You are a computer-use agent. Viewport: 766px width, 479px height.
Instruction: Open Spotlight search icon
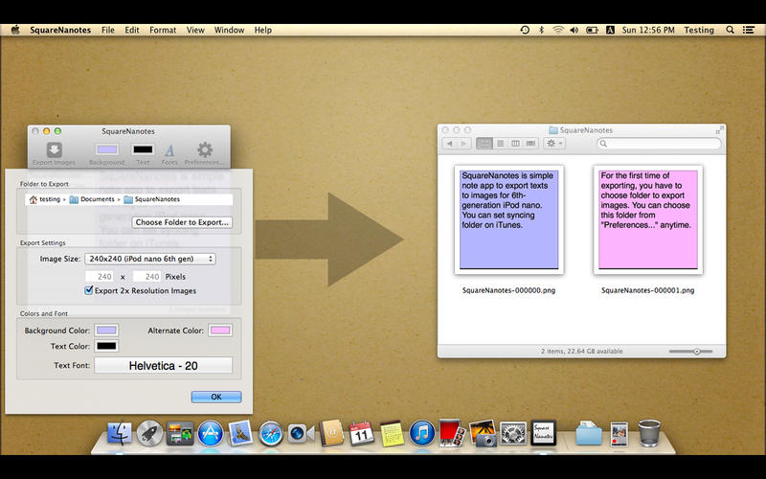pyautogui.click(x=730, y=30)
